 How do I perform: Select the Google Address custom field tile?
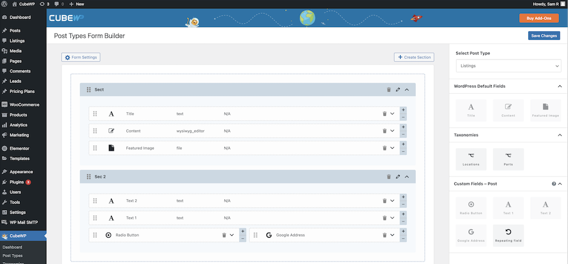tap(471, 235)
